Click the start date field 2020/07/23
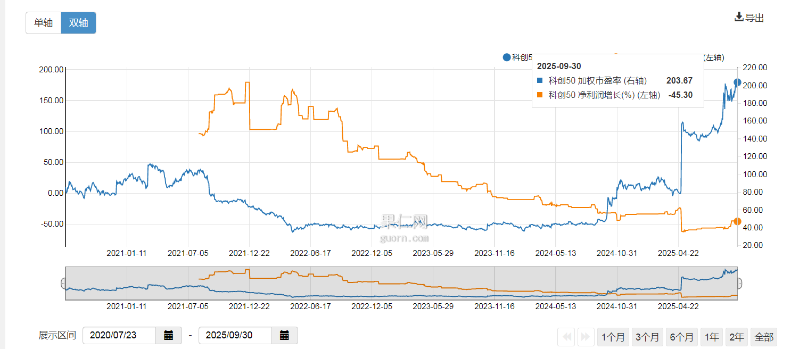 (119, 335)
